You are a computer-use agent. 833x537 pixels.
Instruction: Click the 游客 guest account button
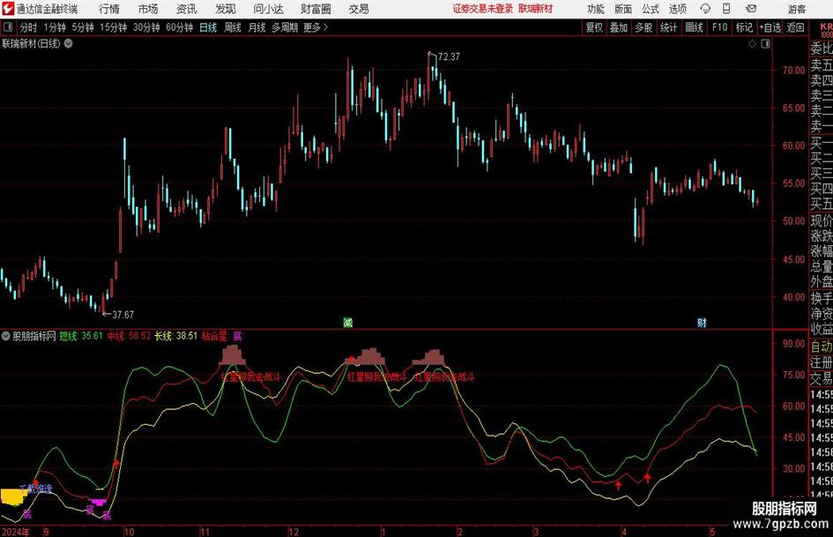click(x=797, y=9)
